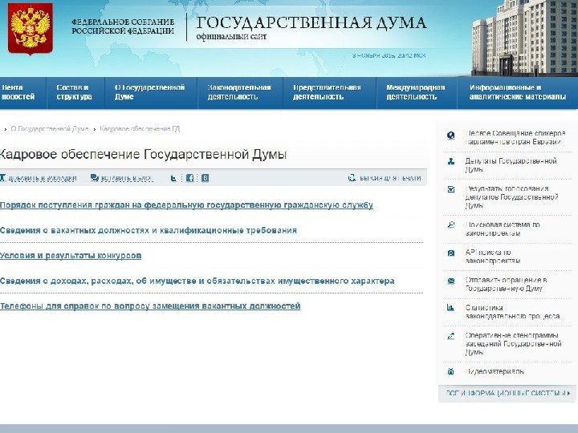Click the Вставить в блог link

(127, 178)
